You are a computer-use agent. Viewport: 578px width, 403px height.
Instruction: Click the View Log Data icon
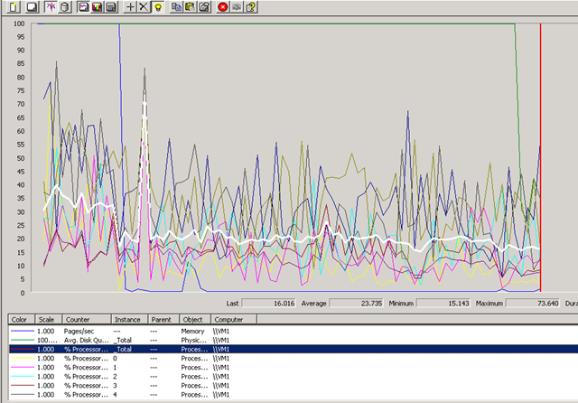(62, 7)
